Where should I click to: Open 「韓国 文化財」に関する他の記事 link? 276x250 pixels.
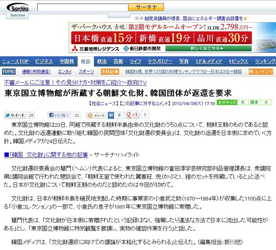[46, 155]
